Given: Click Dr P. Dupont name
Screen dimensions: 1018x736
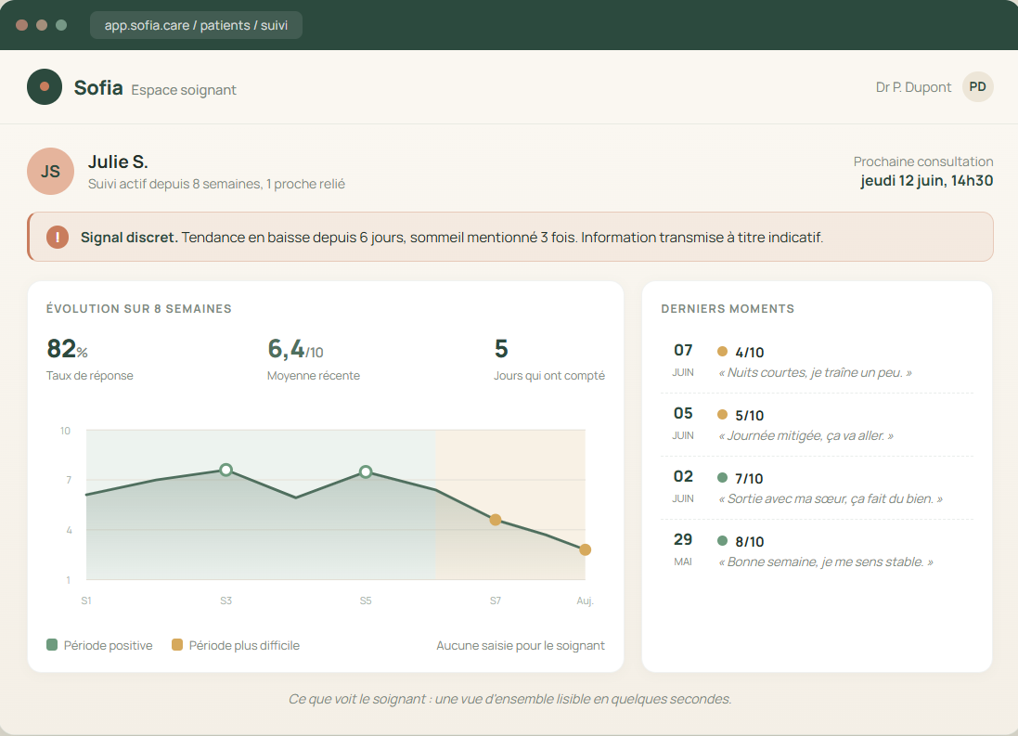Looking at the screenshot, I should tap(913, 87).
